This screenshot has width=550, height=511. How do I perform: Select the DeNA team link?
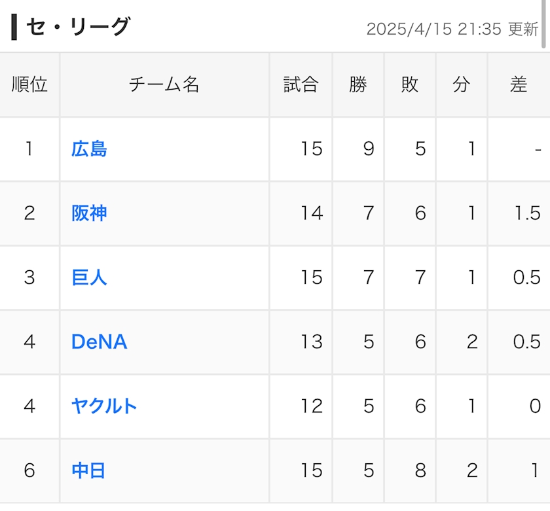pos(99,342)
